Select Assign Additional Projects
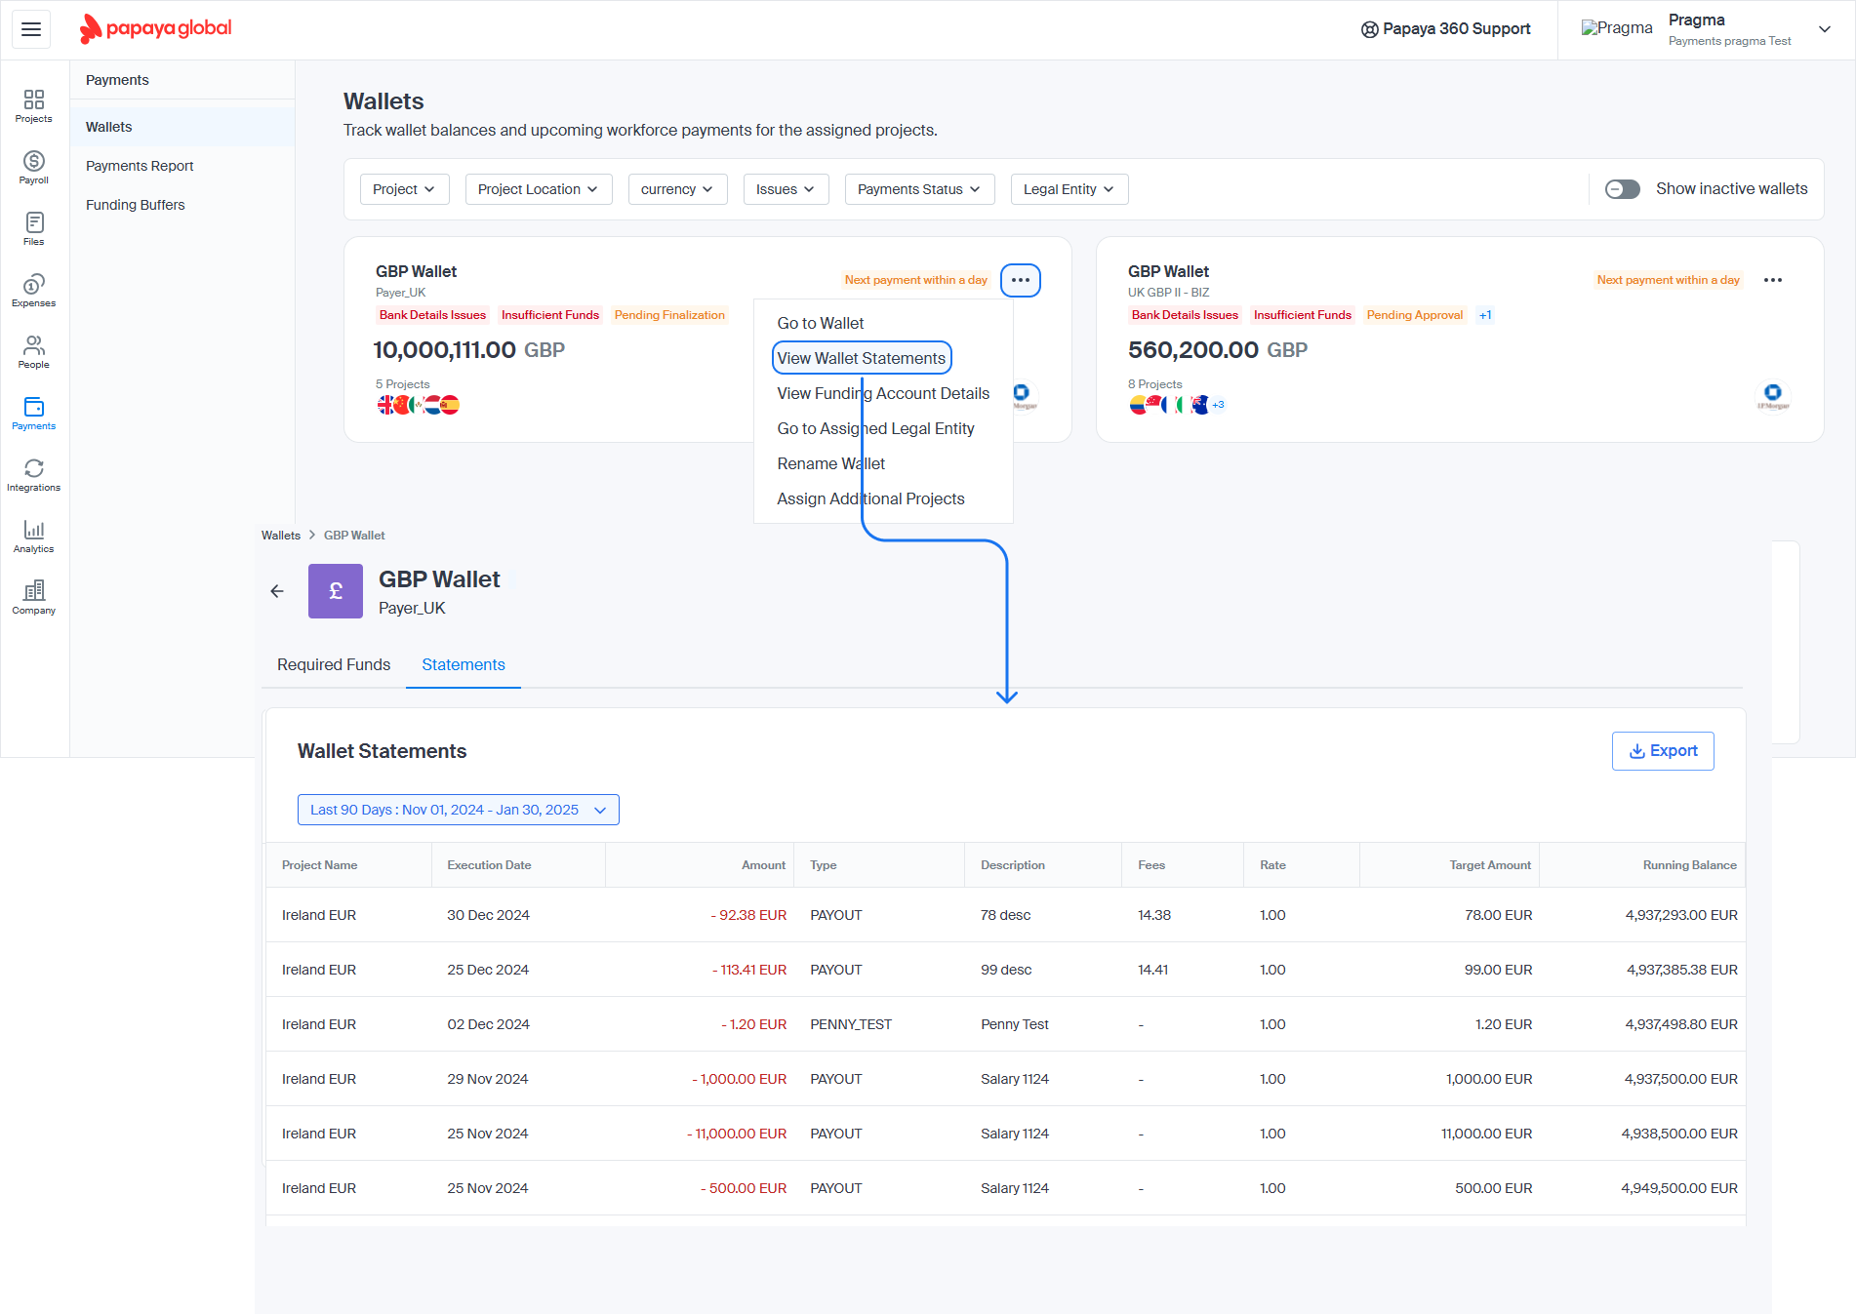The height and width of the screenshot is (1314, 1856). point(870,498)
